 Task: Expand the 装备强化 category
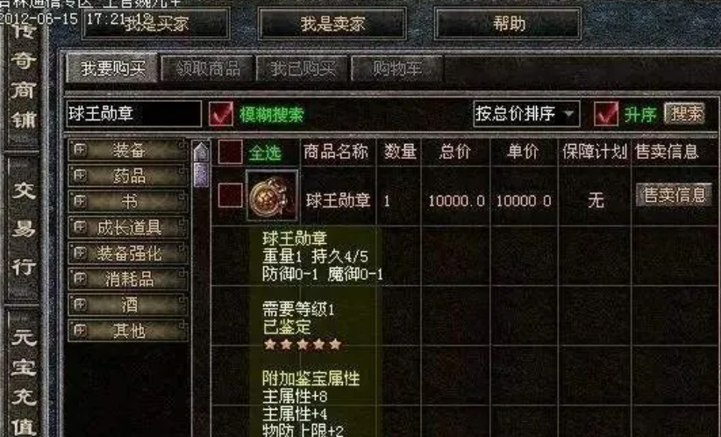(x=128, y=253)
